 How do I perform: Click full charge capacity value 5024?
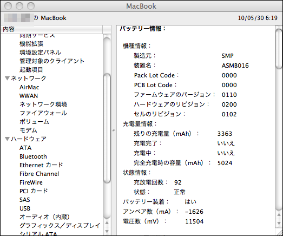[x=225, y=163]
